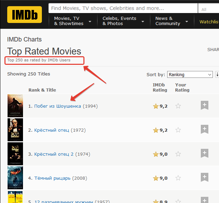
Task: Open the Godfather poster thumbnail
Action: pyautogui.click(x=15, y=130)
